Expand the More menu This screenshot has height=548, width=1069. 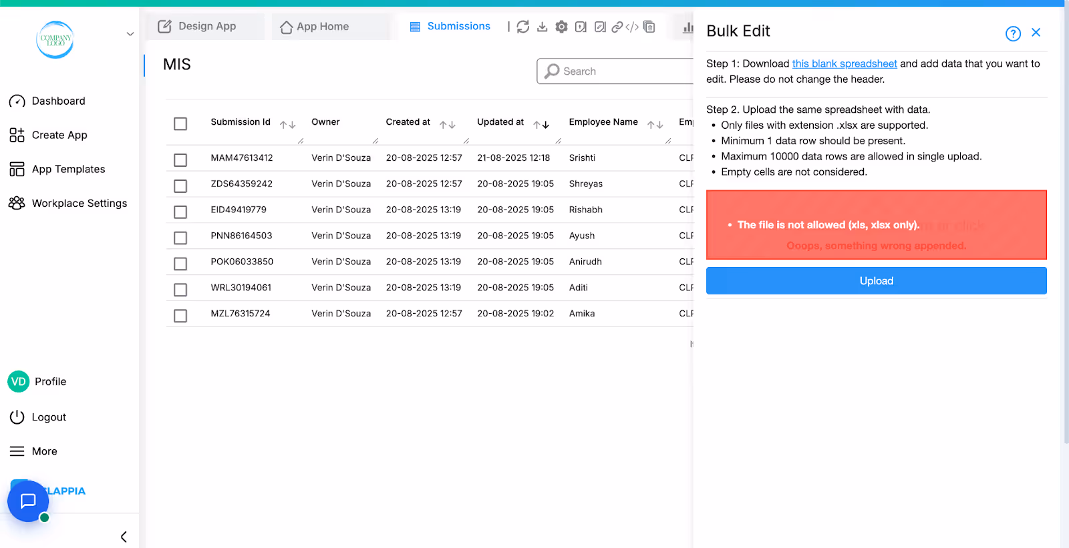[33, 451]
